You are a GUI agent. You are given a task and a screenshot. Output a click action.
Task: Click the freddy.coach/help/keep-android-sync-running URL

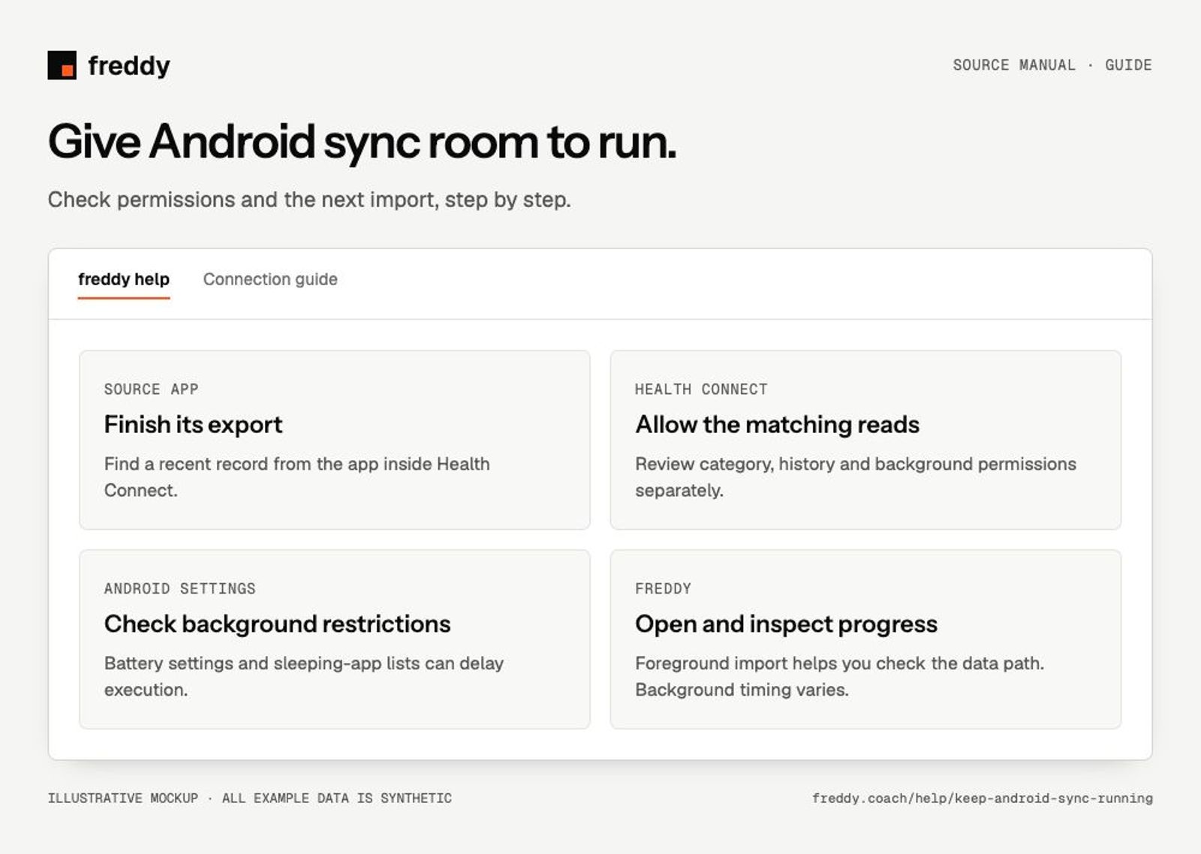(x=983, y=798)
